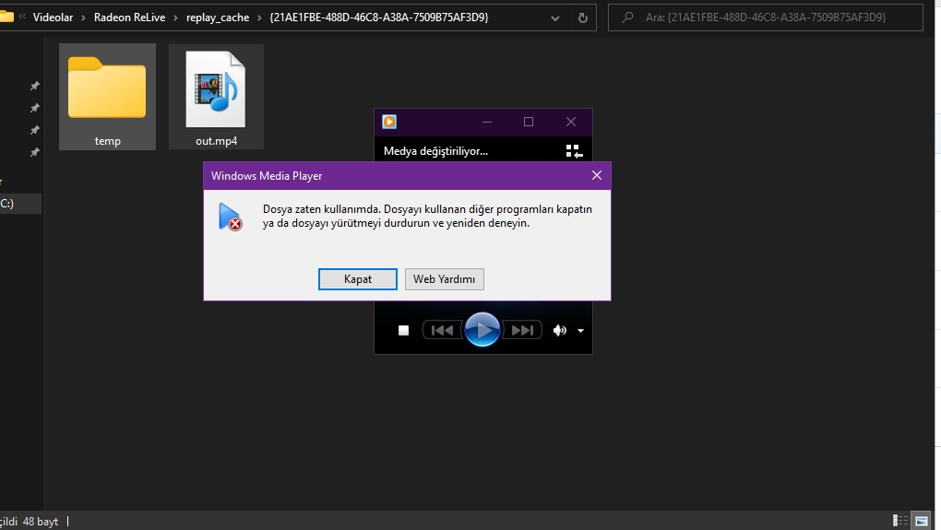
Task: Select the temp folder
Action: coord(107,97)
